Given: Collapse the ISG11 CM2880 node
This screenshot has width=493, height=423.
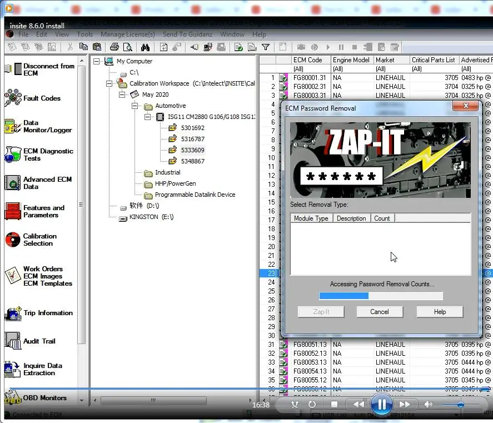Looking at the screenshot, I should 147,117.
